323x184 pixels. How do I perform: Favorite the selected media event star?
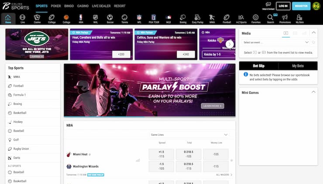(313, 42)
